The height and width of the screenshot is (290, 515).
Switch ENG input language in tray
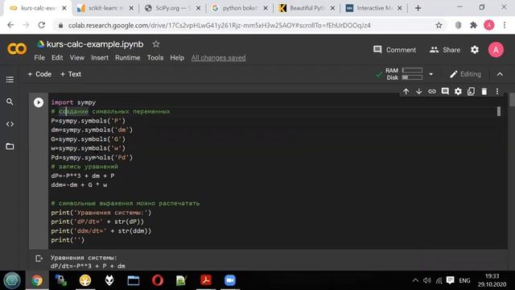point(464,280)
